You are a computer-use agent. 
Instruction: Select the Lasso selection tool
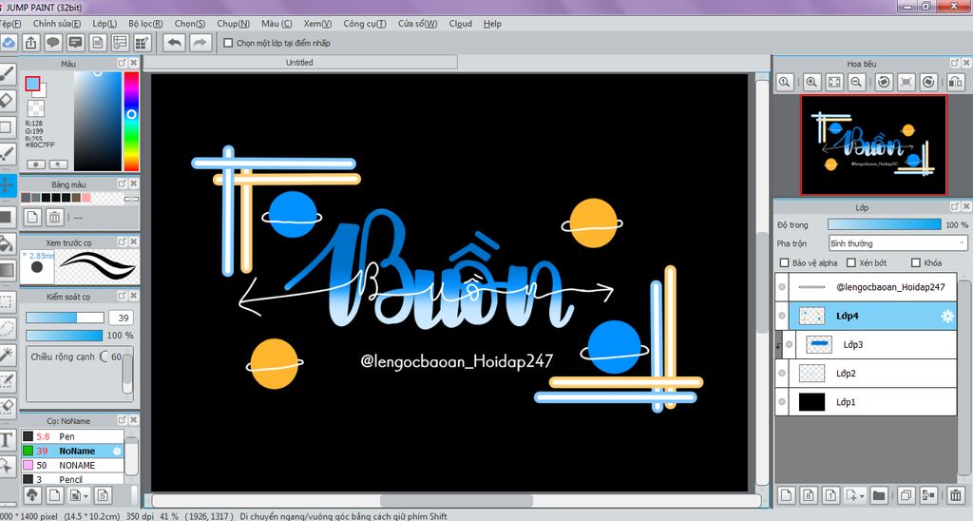click(7, 327)
